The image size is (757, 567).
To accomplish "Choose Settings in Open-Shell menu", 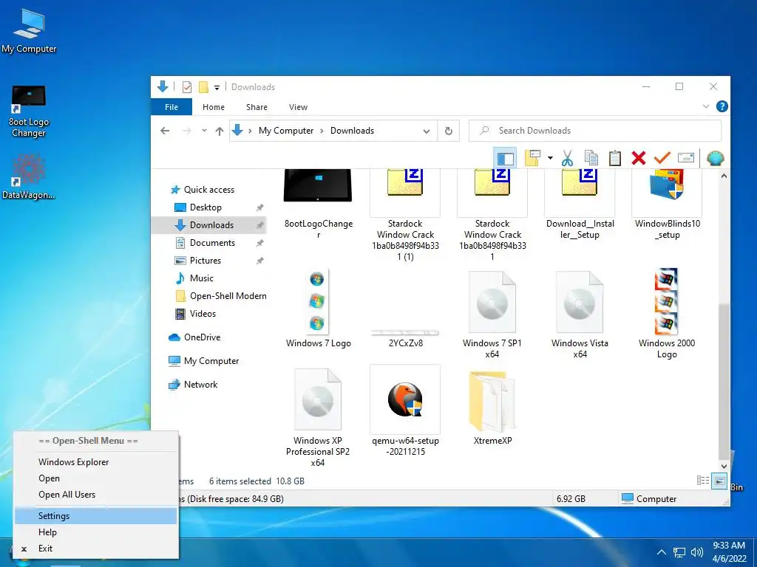I will [x=96, y=516].
